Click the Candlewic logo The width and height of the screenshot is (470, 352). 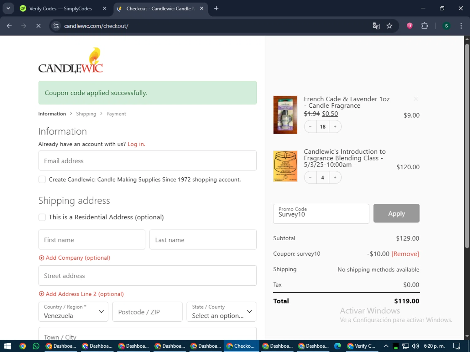70,60
